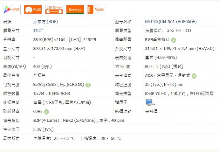Click the 最大额定 row label
The width and height of the screenshot is (219, 152).
tap(11, 139)
